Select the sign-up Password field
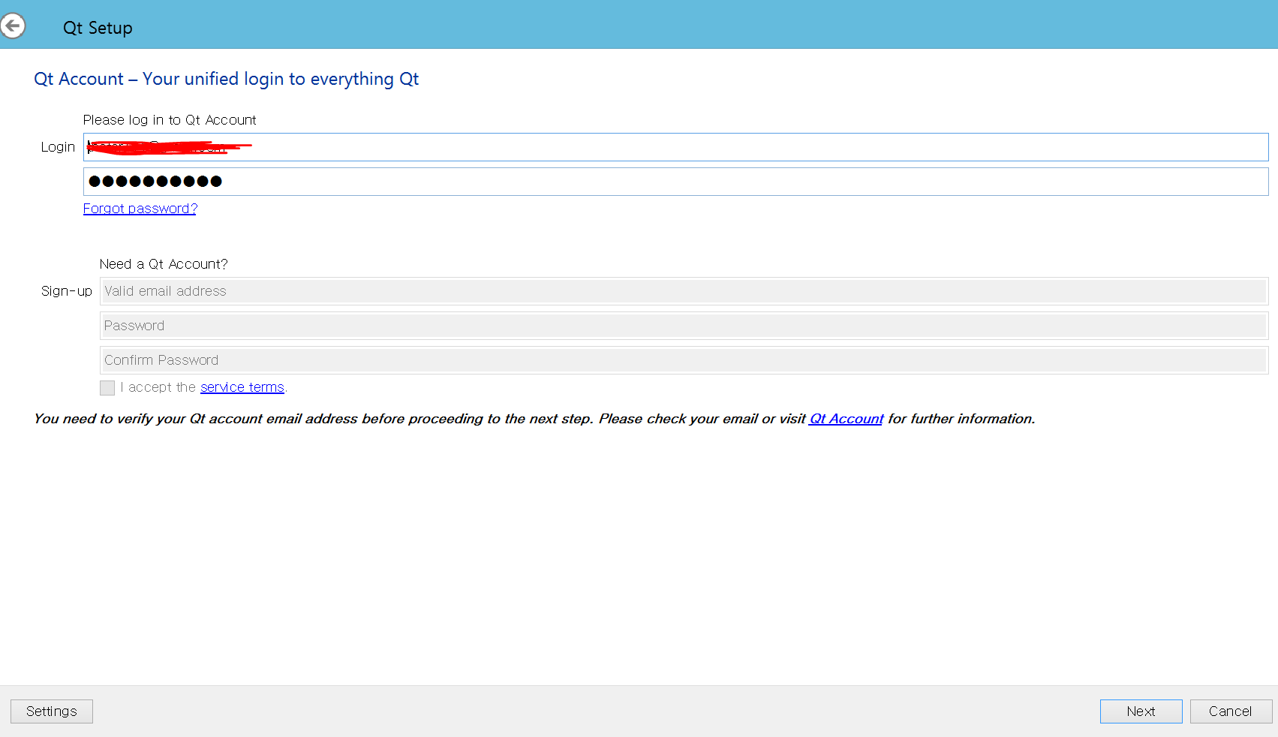 [x=684, y=326]
